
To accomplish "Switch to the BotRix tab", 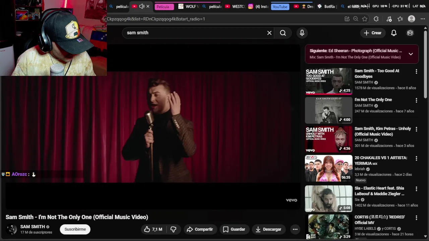I will point(327,6).
